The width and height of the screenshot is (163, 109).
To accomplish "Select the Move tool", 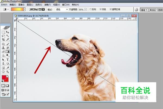I will (x=8, y=32).
